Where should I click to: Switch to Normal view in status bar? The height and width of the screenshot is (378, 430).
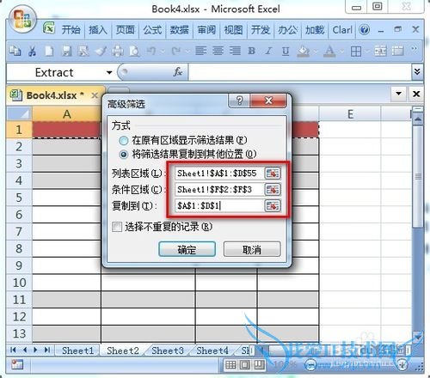230,364
